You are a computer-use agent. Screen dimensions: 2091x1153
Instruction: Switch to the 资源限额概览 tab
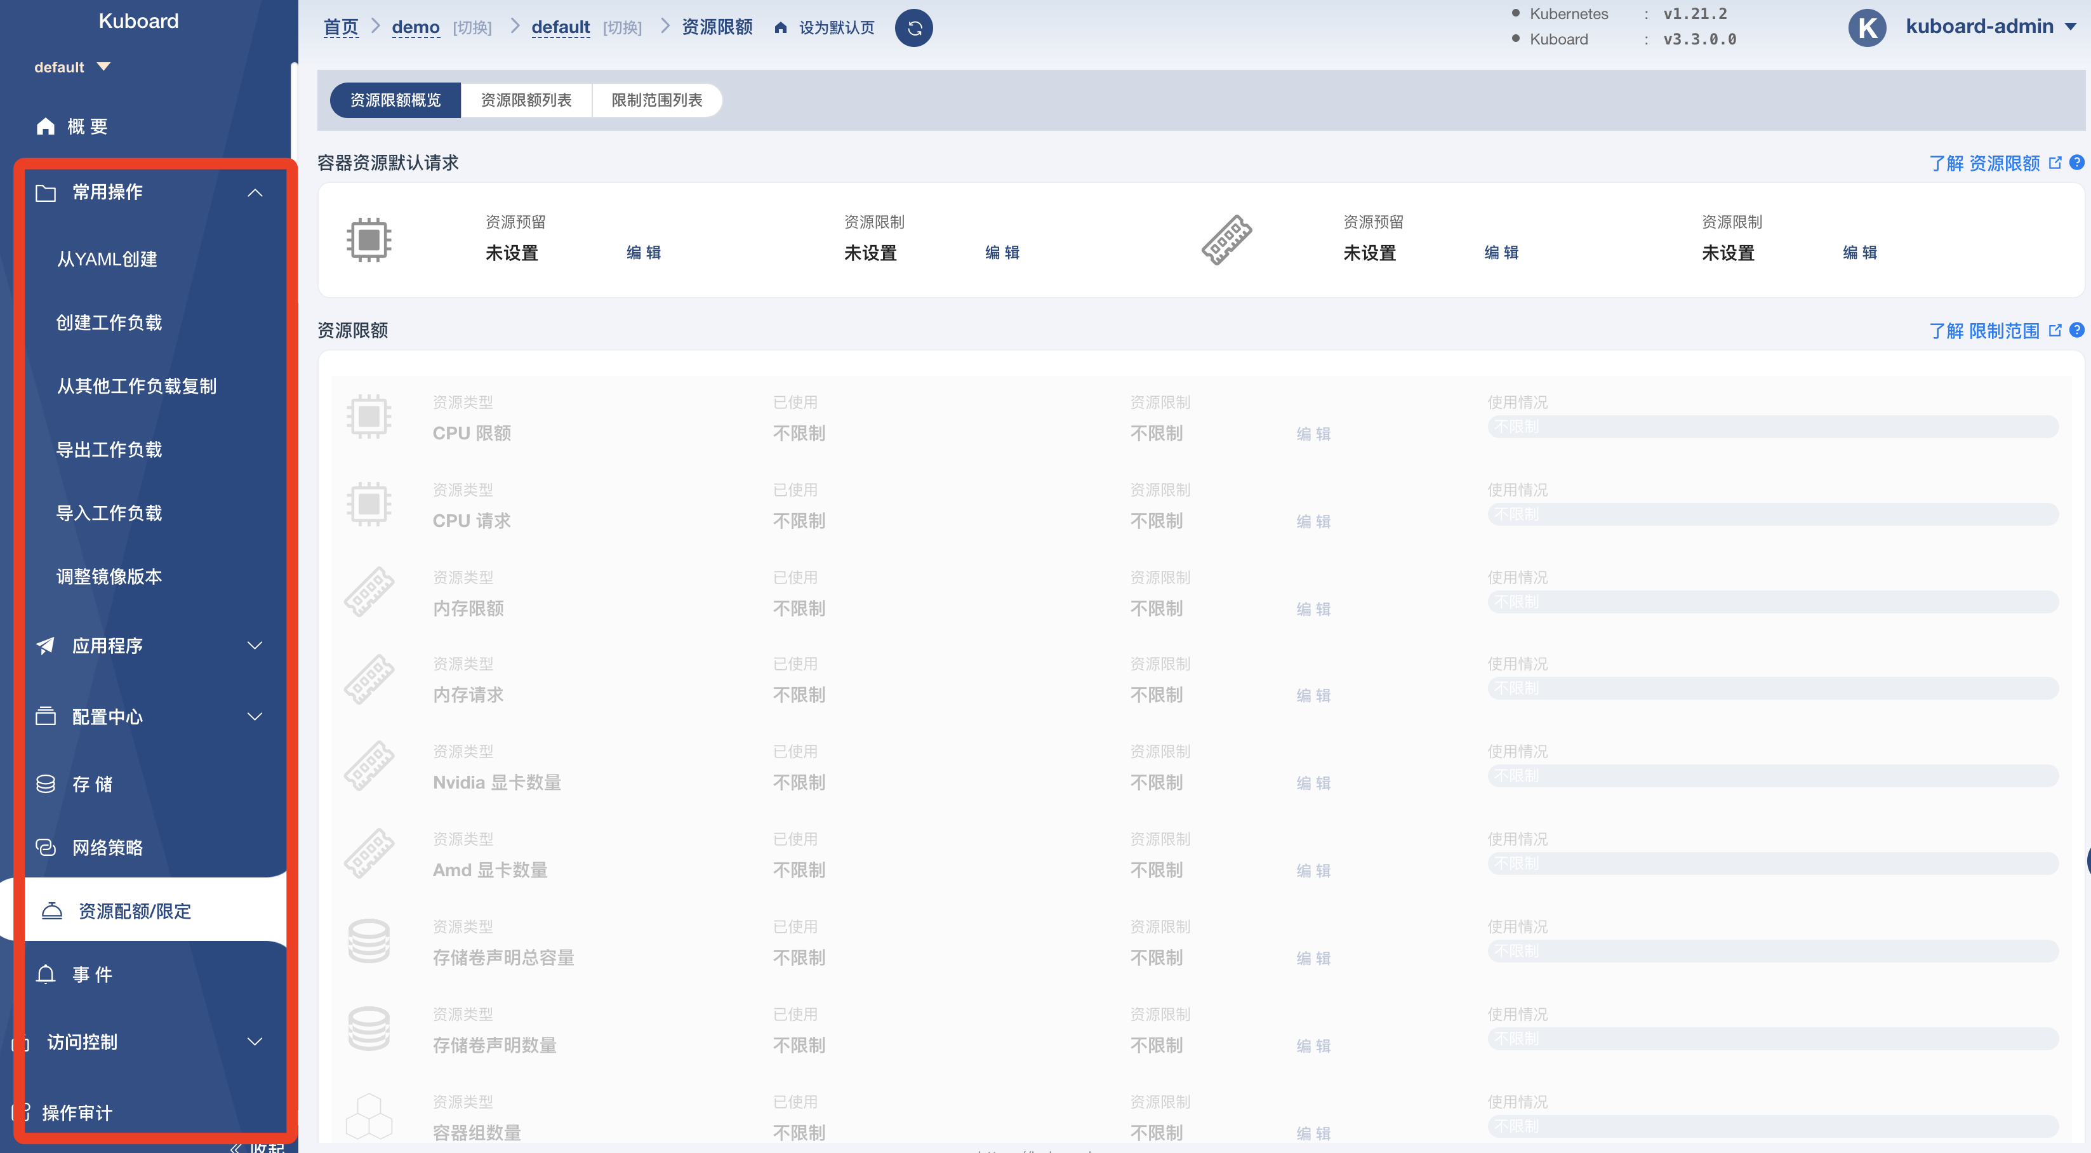tap(395, 100)
